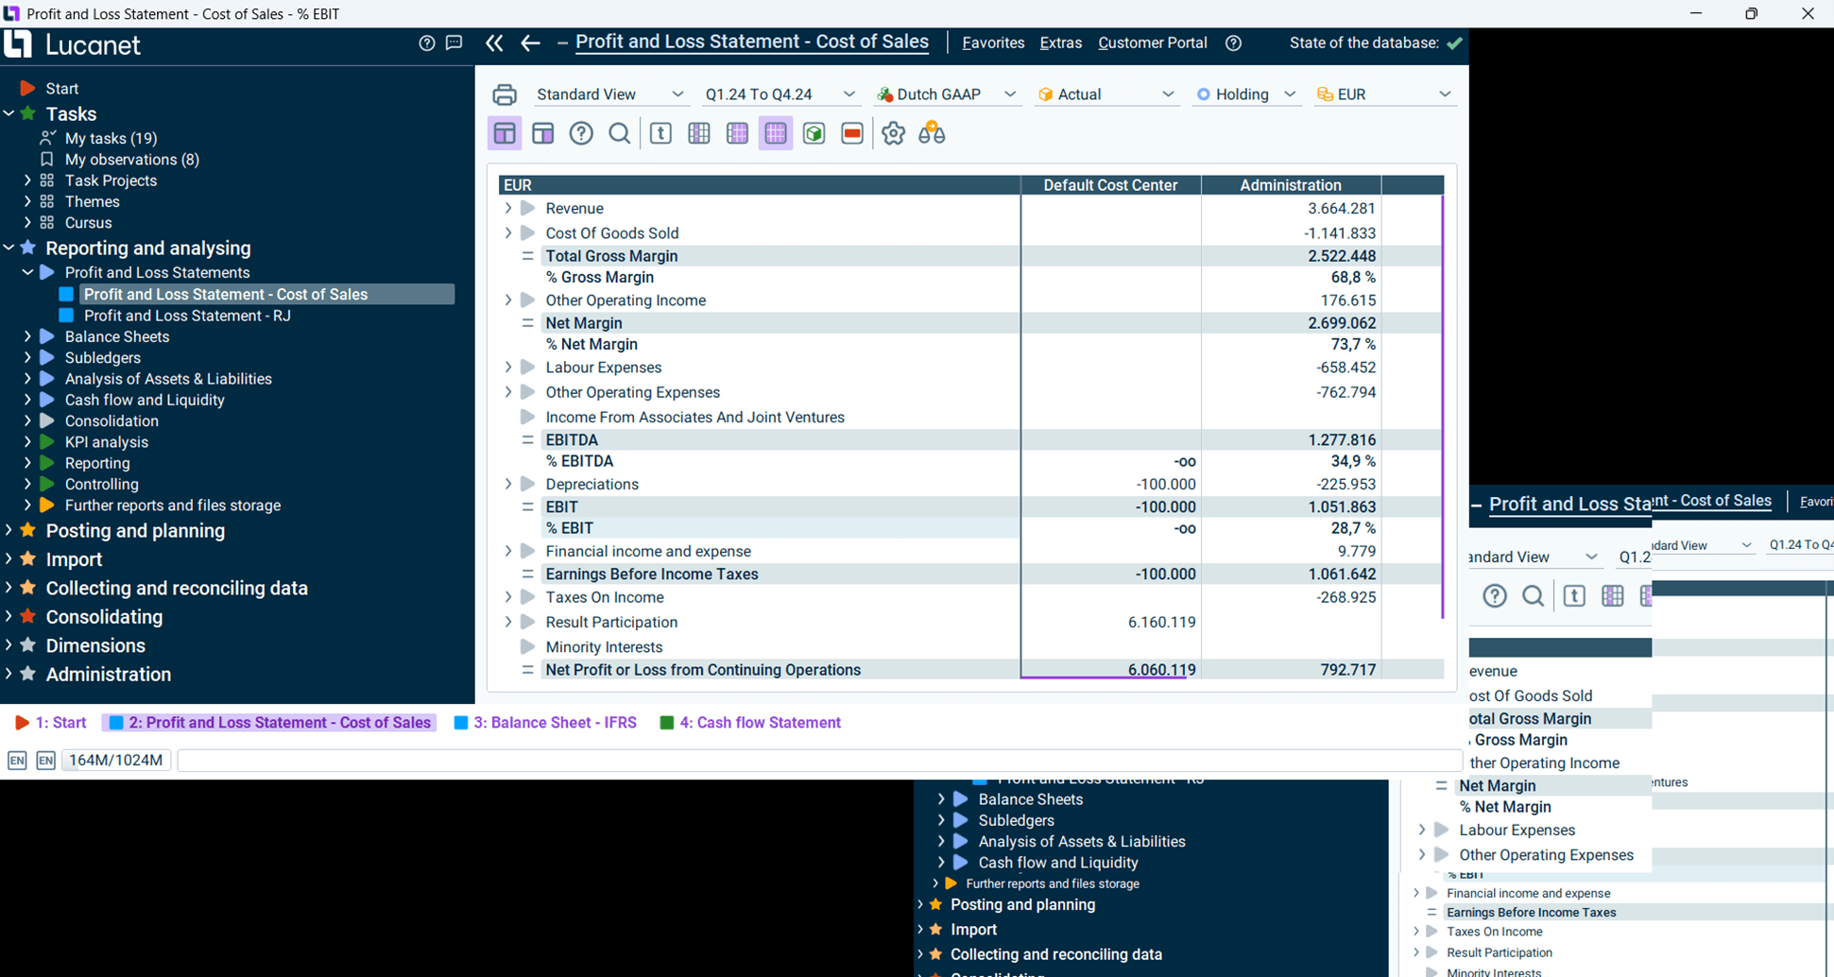Toggle the active left-pane layout icon
Screen dimensions: 1834x977
pyautogui.click(x=505, y=133)
